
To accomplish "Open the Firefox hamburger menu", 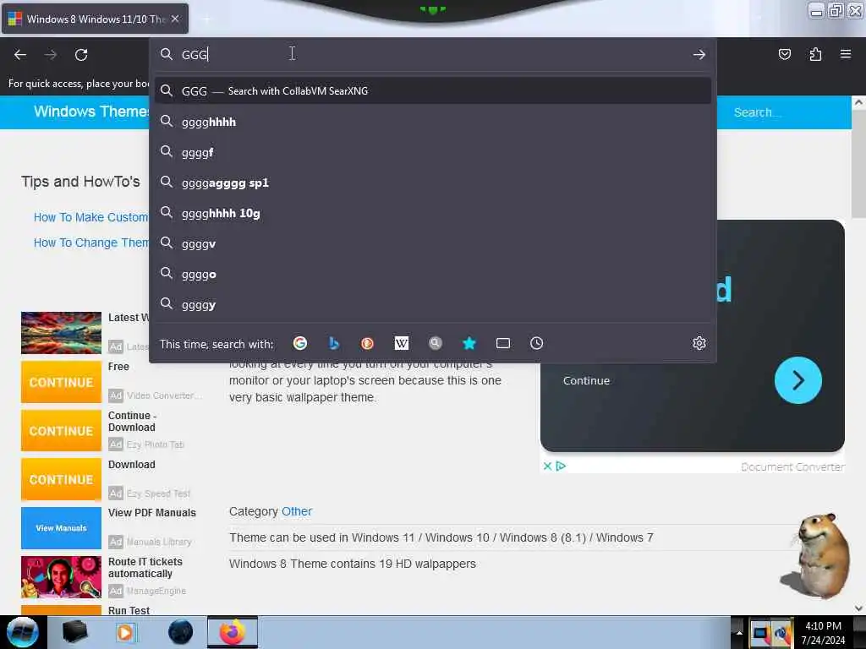I will click(x=846, y=54).
